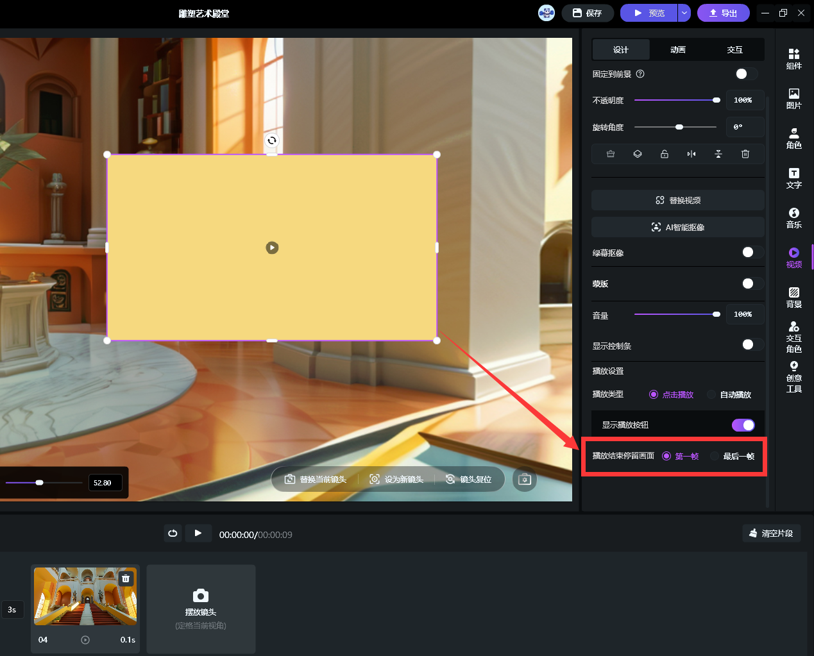Expand the dropdown arrow next to 预览
This screenshot has height=656, width=814.
[x=684, y=13]
